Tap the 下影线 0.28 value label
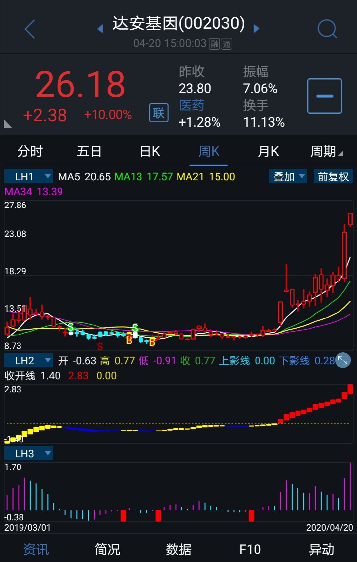 coord(307,361)
